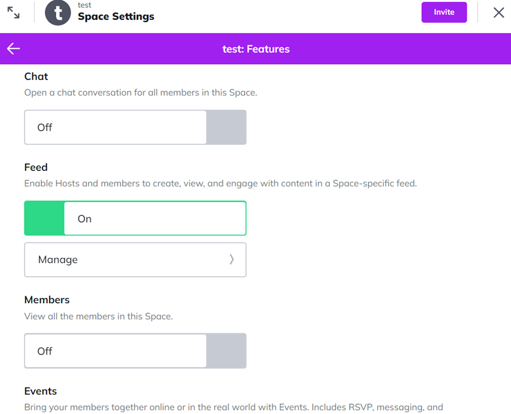Click the expand fullscreen arrows icon

[x=14, y=12]
